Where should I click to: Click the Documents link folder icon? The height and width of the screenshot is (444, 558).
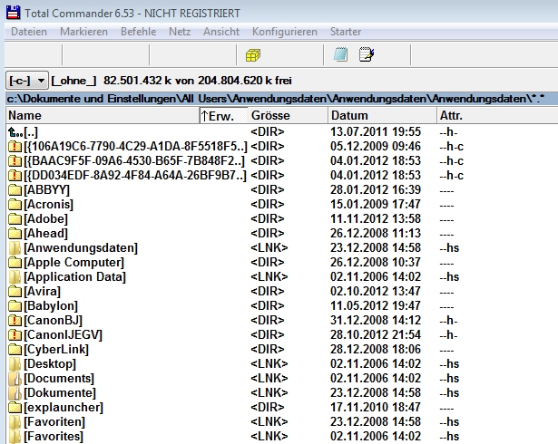pyautogui.click(x=15, y=379)
